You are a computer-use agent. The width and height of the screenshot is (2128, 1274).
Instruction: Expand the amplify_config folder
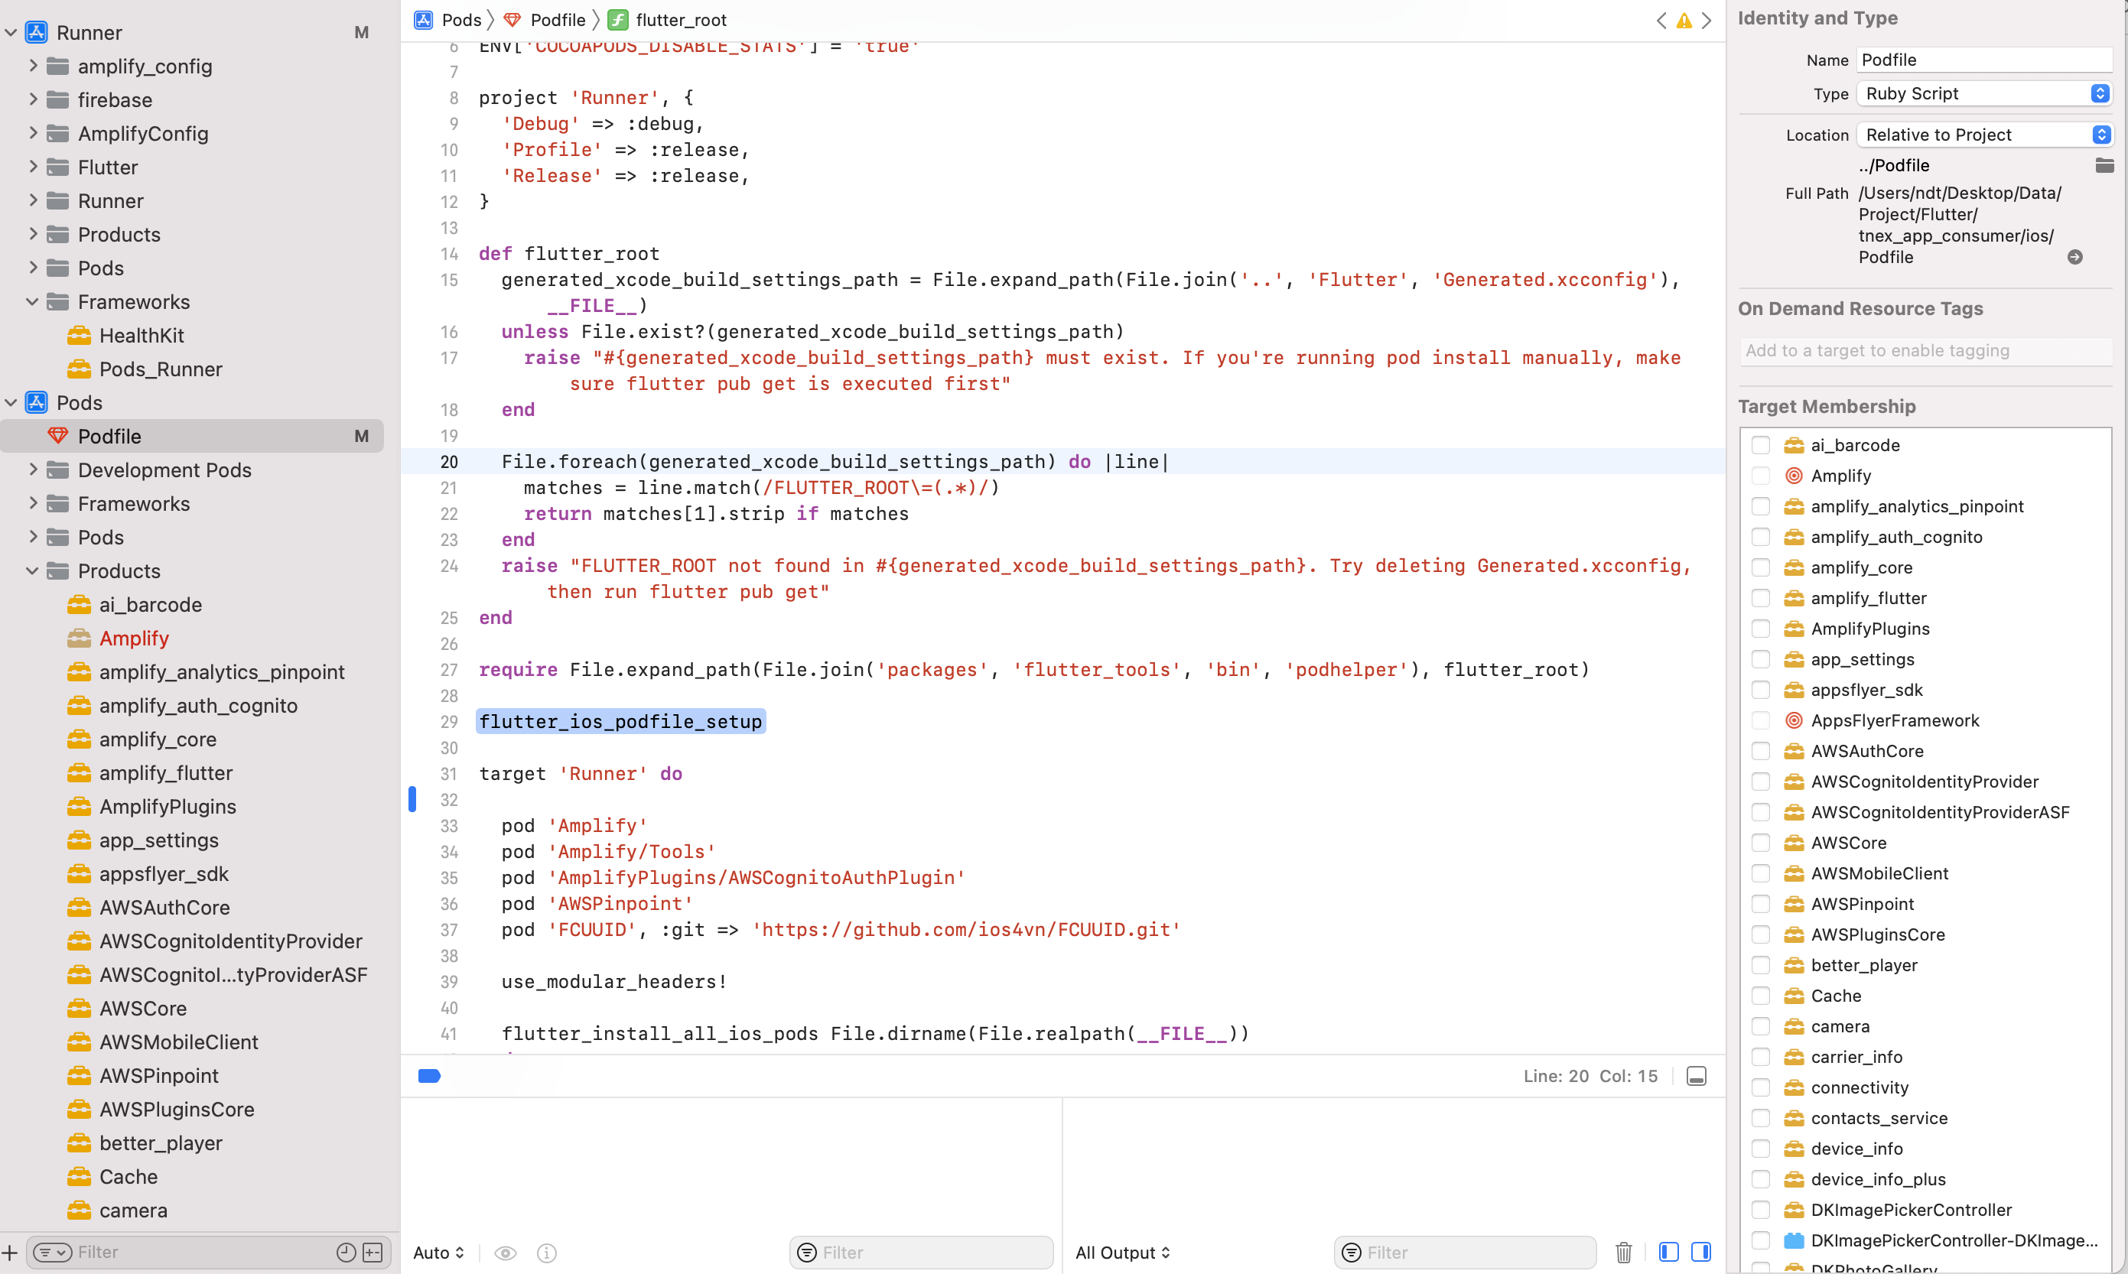tap(33, 65)
